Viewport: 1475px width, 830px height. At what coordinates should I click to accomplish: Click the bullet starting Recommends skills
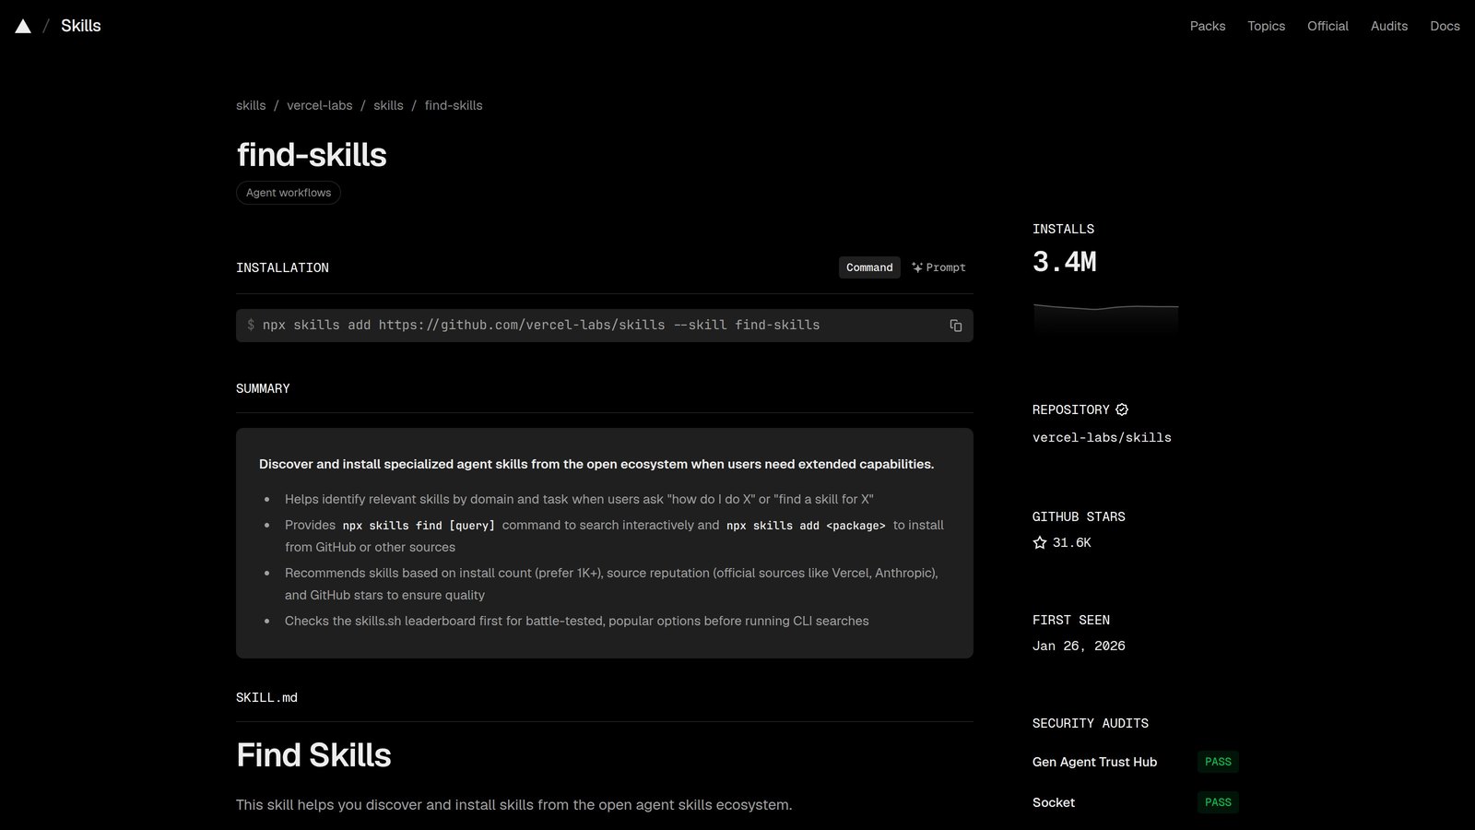pos(611,584)
